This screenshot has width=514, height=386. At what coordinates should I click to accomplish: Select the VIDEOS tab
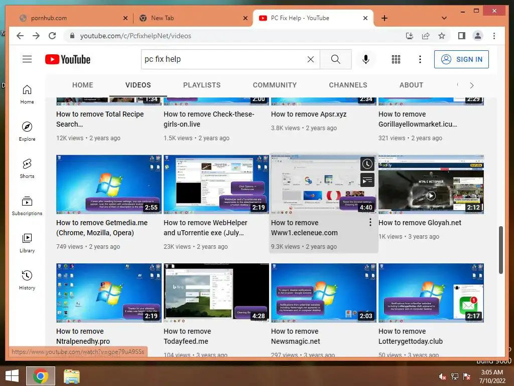pos(138,85)
